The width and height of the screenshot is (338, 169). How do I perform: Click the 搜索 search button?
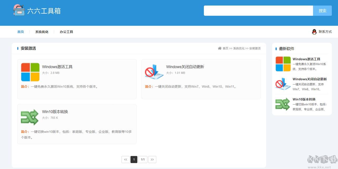pos(322,11)
